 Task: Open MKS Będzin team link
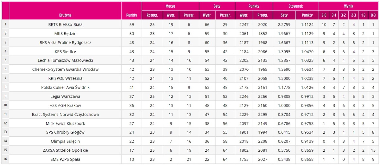pyautogui.click(x=65, y=33)
